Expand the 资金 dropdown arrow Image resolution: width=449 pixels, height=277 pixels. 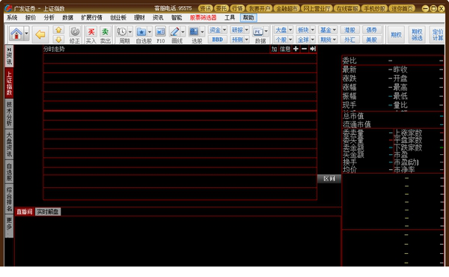pyautogui.click(x=224, y=29)
